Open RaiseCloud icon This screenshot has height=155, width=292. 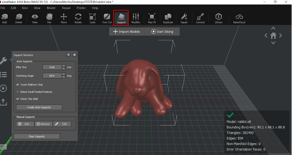[239, 19]
